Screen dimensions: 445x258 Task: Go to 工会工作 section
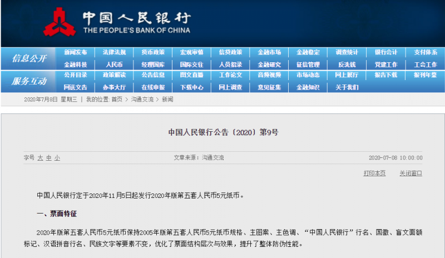click(425, 64)
